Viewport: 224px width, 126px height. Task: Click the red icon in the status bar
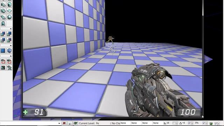(64, 123)
